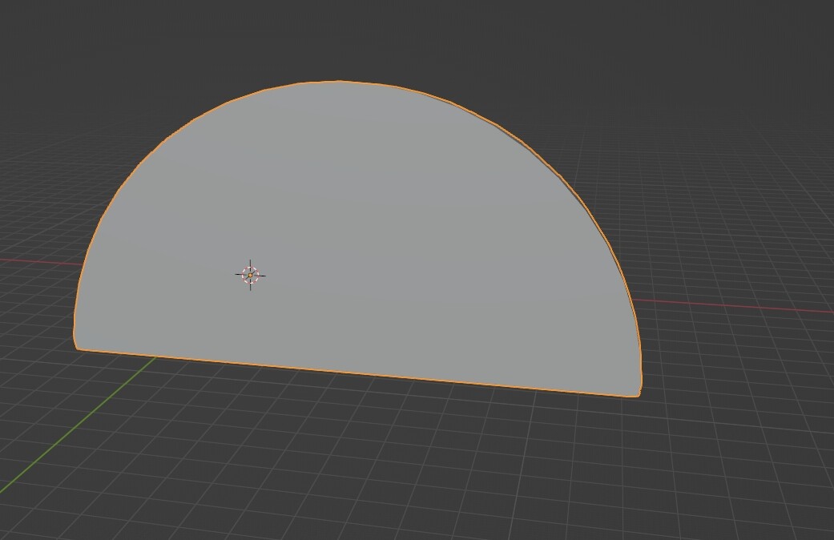
Task: Click the orange origin dot inside the cursor
Action: (x=251, y=275)
